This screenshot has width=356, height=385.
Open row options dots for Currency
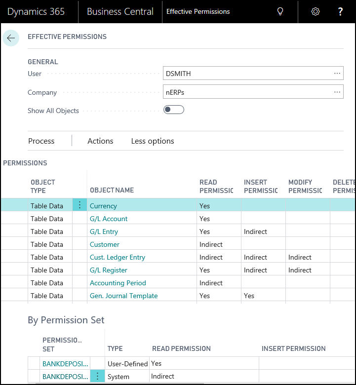tap(79, 205)
